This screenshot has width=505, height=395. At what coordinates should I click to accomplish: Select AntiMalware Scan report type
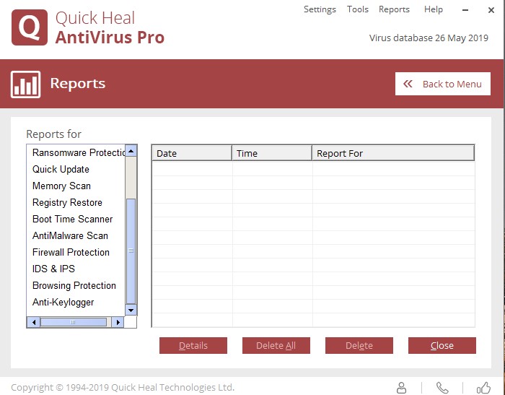(x=70, y=235)
